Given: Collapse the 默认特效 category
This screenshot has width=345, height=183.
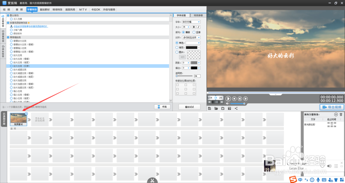Looking at the screenshot, I should pyautogui.click(x=8, y=16).
